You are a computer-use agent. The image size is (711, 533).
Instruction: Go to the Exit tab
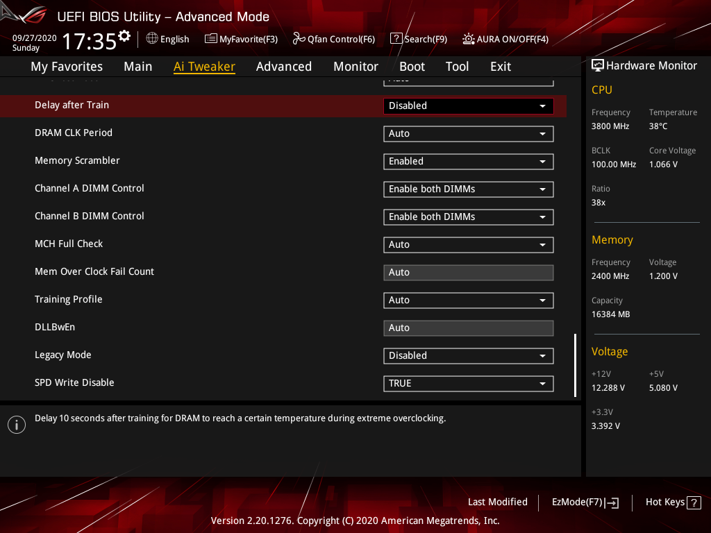click(x=501, y=67)
